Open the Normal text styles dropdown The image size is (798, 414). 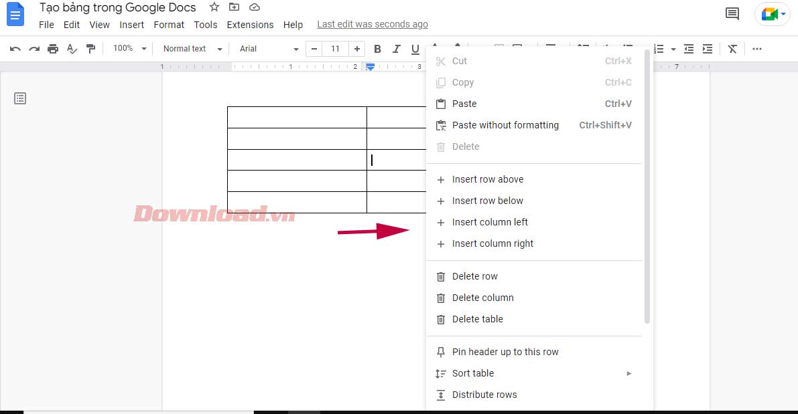click(x=191, y=48)
